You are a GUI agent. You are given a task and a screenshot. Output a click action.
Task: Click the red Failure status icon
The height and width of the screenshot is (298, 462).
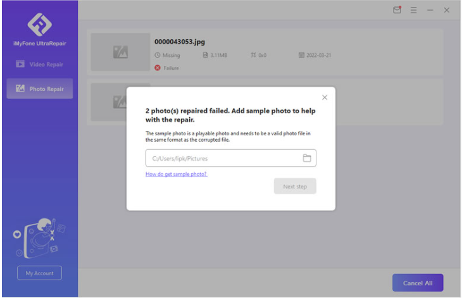pos(158,68)
